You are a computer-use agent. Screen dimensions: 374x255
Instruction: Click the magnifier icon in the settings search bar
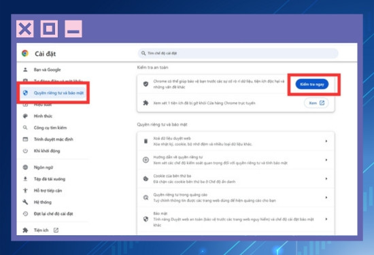coord(143,53)
